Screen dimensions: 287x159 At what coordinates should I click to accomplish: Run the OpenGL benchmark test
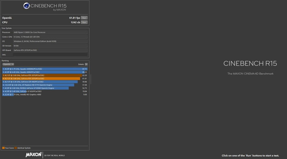pos(84,18)
